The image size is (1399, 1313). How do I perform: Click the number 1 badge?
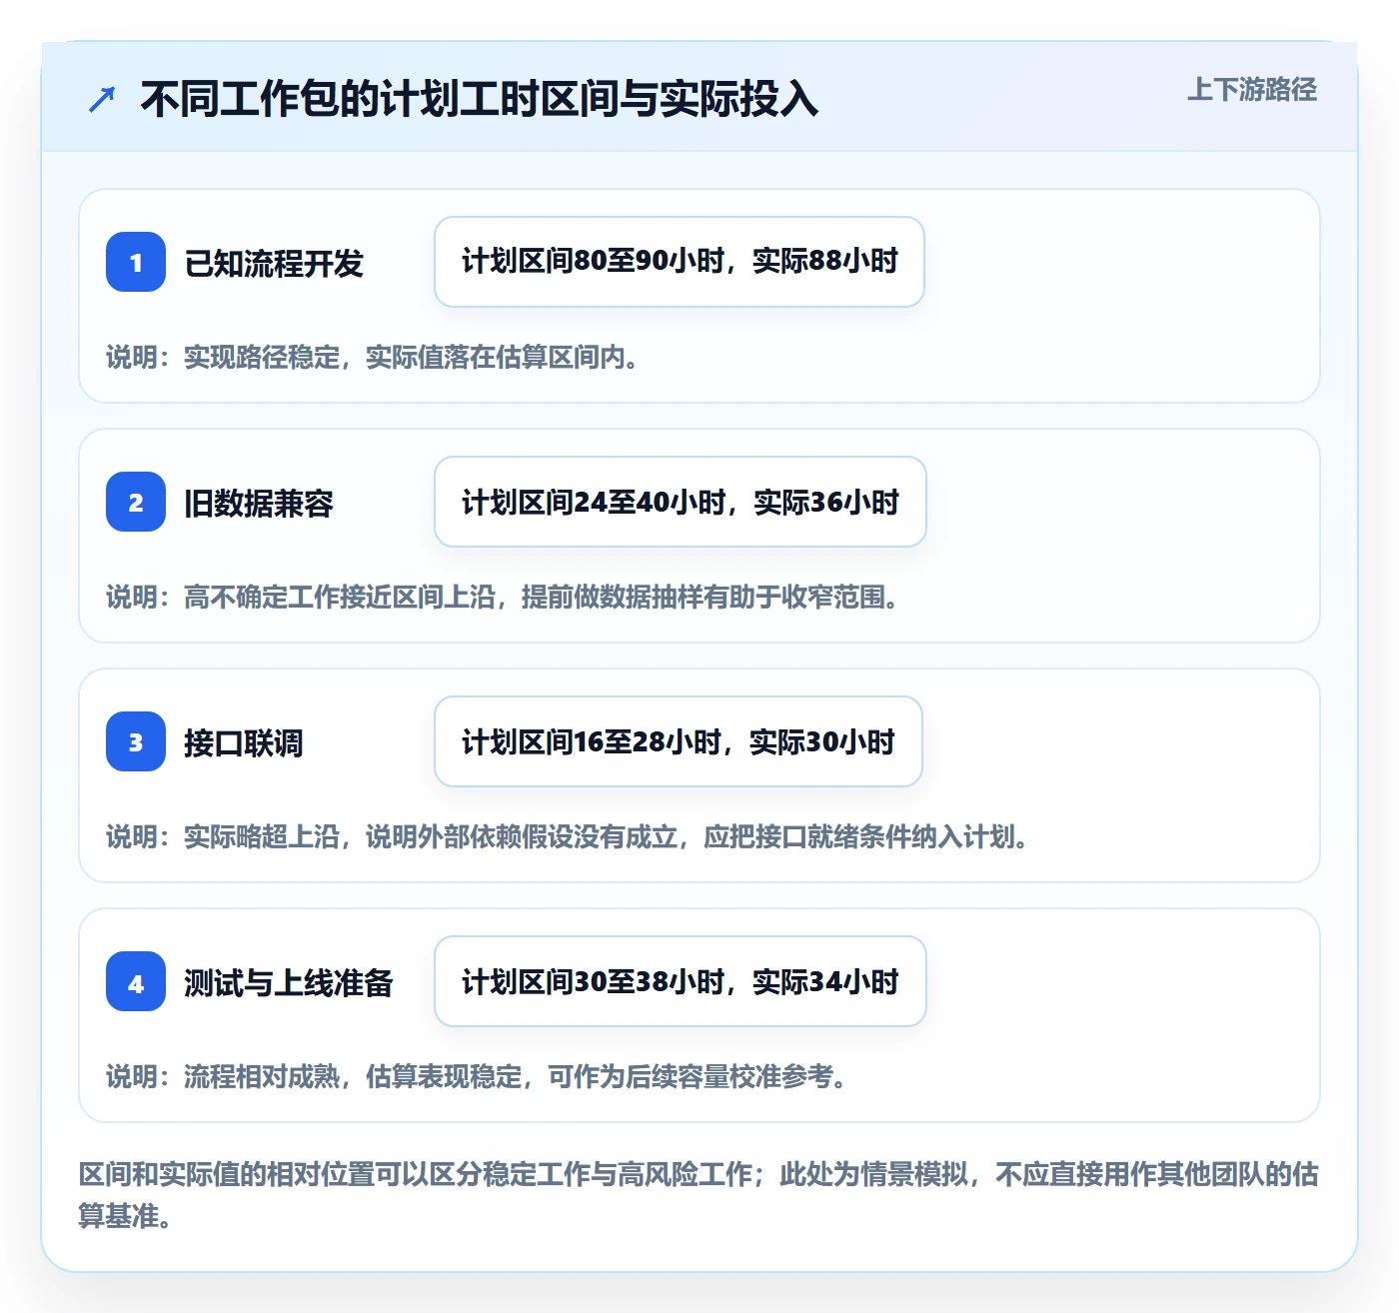[x=136, y=262]
